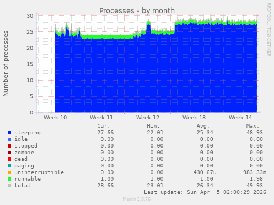Click the y-axis label 20

pos(30,48)
